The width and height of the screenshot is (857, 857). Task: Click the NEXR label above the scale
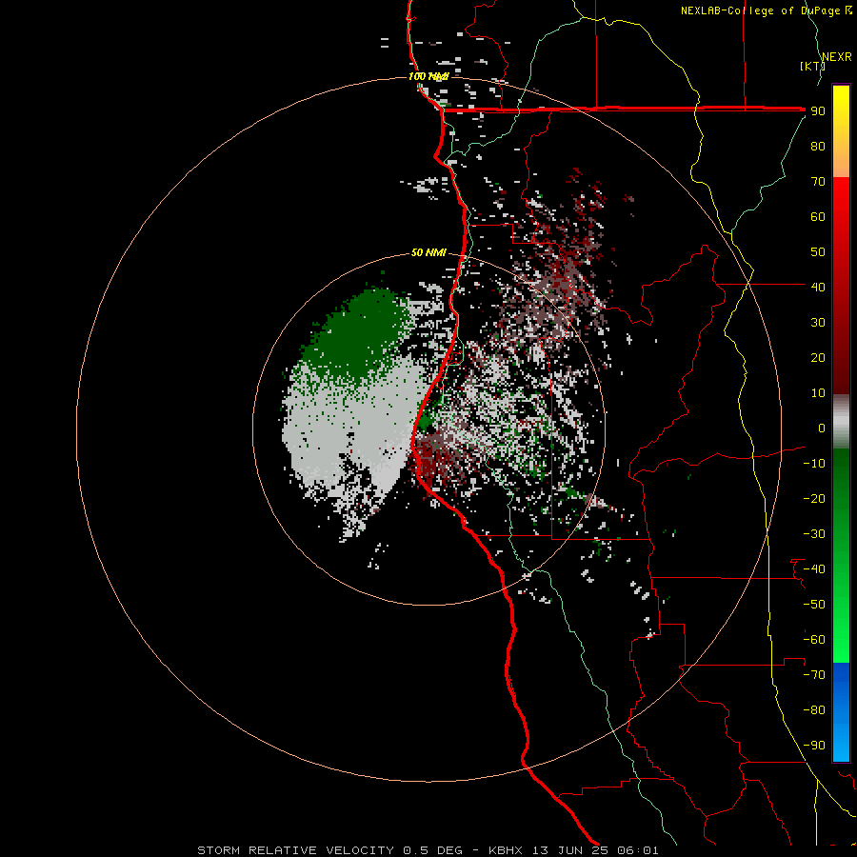pos(837,57)
